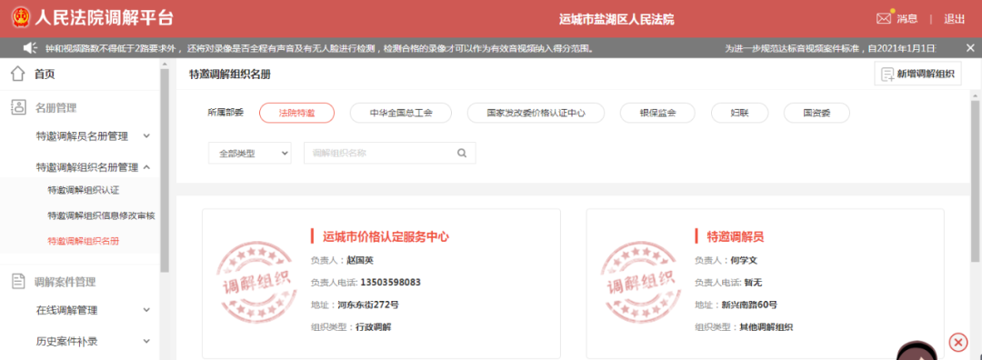Open 名册管理 section
The height and width of the screenshot is (360, 982).
(55, 107)
